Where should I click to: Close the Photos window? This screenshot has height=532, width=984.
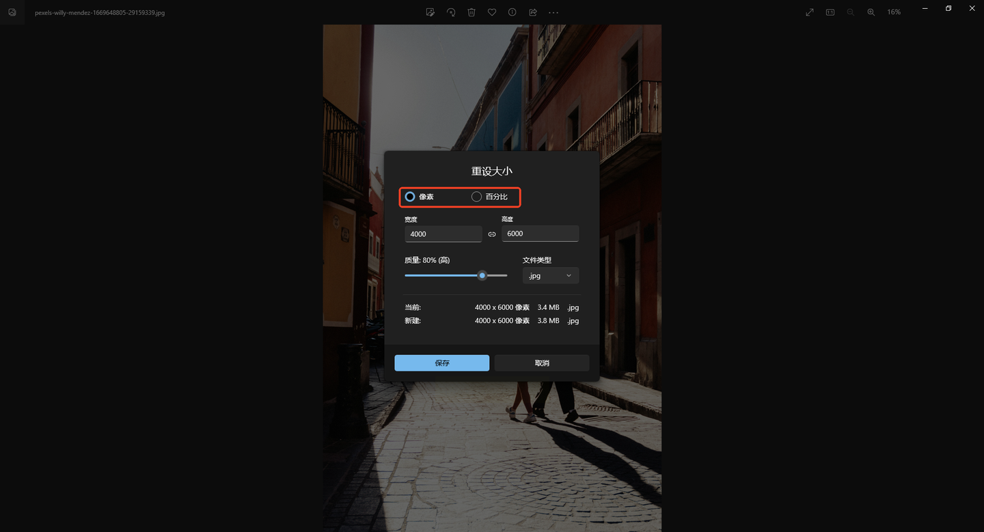click(x=972, y=8)
